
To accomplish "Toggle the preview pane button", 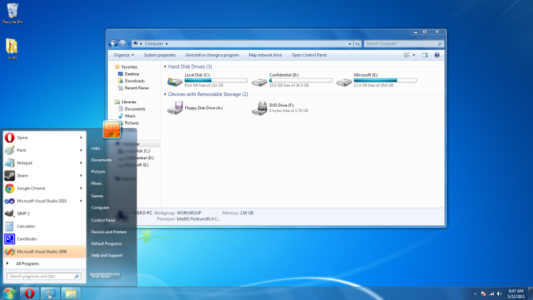I will pyautogui.click(x=424, y=55).
